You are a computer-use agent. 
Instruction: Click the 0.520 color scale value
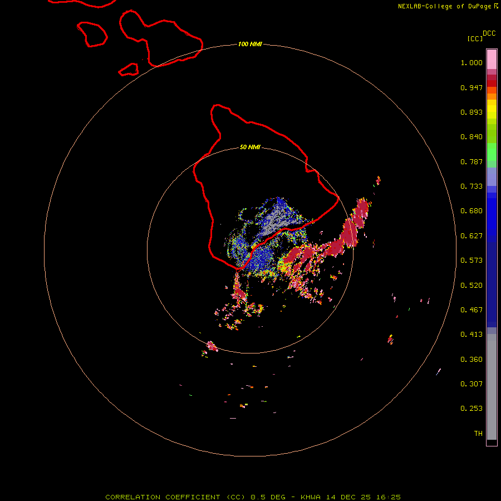click(x=471, y=286)
